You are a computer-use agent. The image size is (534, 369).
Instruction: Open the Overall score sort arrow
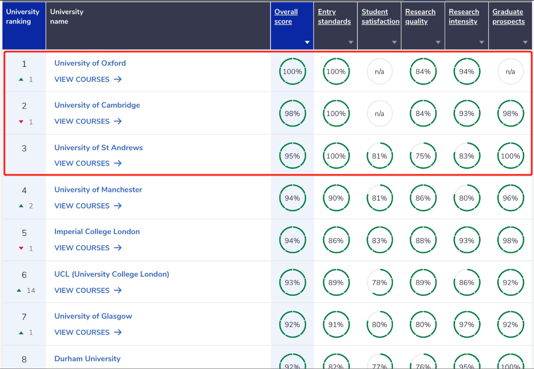tap(307, 43)
